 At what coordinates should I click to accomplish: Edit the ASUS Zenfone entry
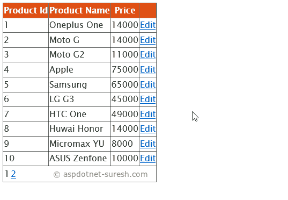tap(147, 159)
